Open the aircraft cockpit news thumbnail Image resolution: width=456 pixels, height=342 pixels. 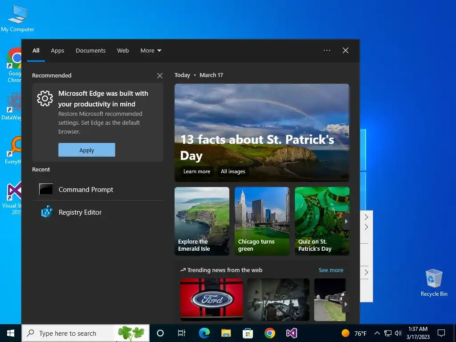pos(278,300)
